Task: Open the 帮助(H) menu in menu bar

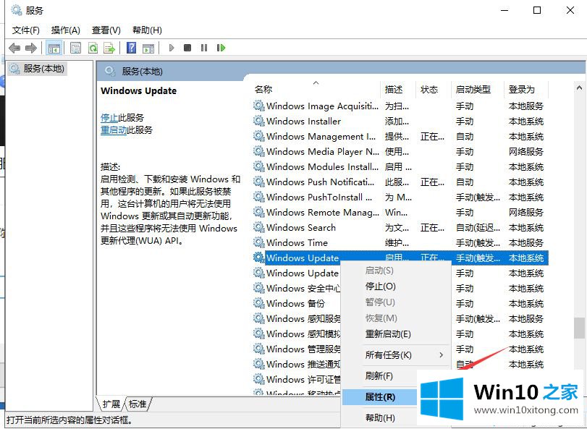Action: (x=147, y=30)
